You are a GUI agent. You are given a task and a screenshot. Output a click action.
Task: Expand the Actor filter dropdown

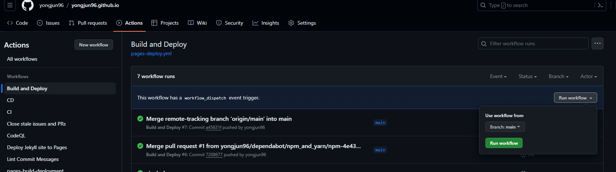pyautogui.click(x=588, y=76)
